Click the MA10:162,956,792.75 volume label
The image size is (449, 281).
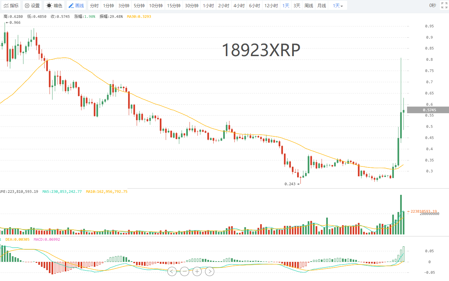(107, 191)
